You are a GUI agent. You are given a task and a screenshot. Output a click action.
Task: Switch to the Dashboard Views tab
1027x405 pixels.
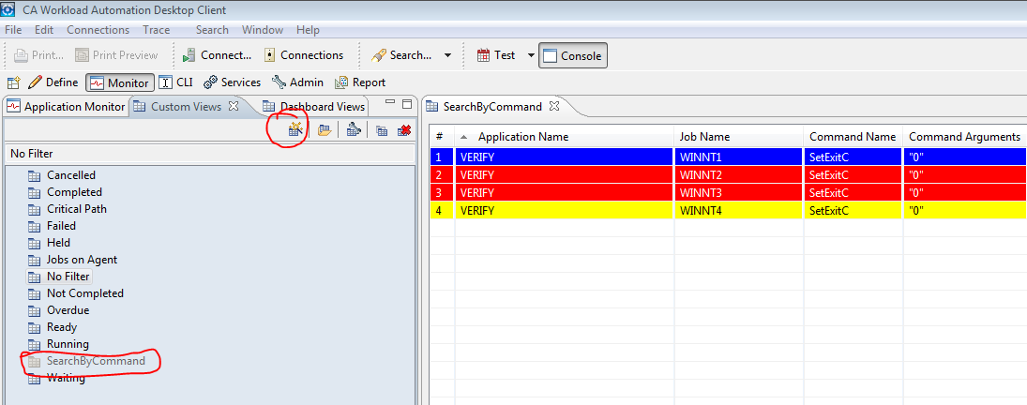click(x=313, y=107)
